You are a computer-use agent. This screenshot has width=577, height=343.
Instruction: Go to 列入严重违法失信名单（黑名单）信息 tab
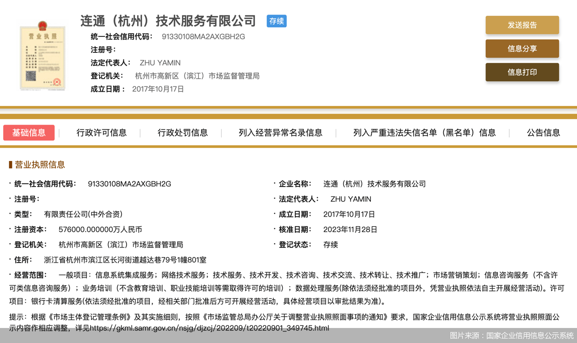425,133
